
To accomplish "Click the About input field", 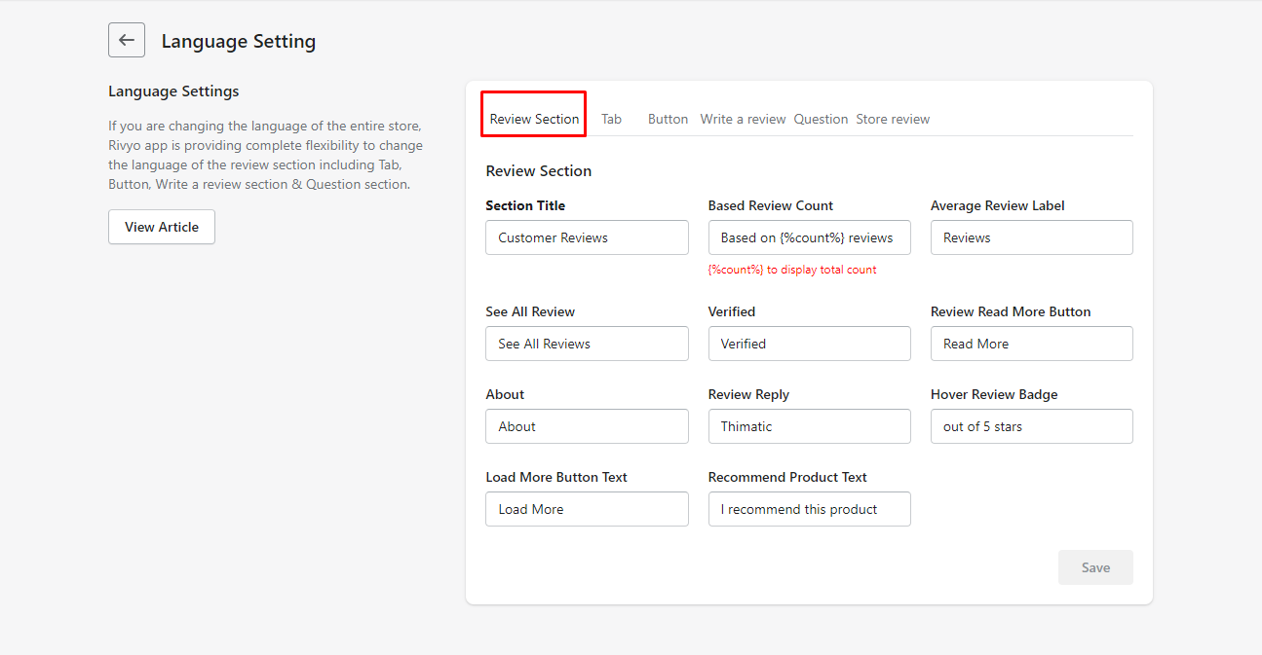I will click(x=587, y=425).
